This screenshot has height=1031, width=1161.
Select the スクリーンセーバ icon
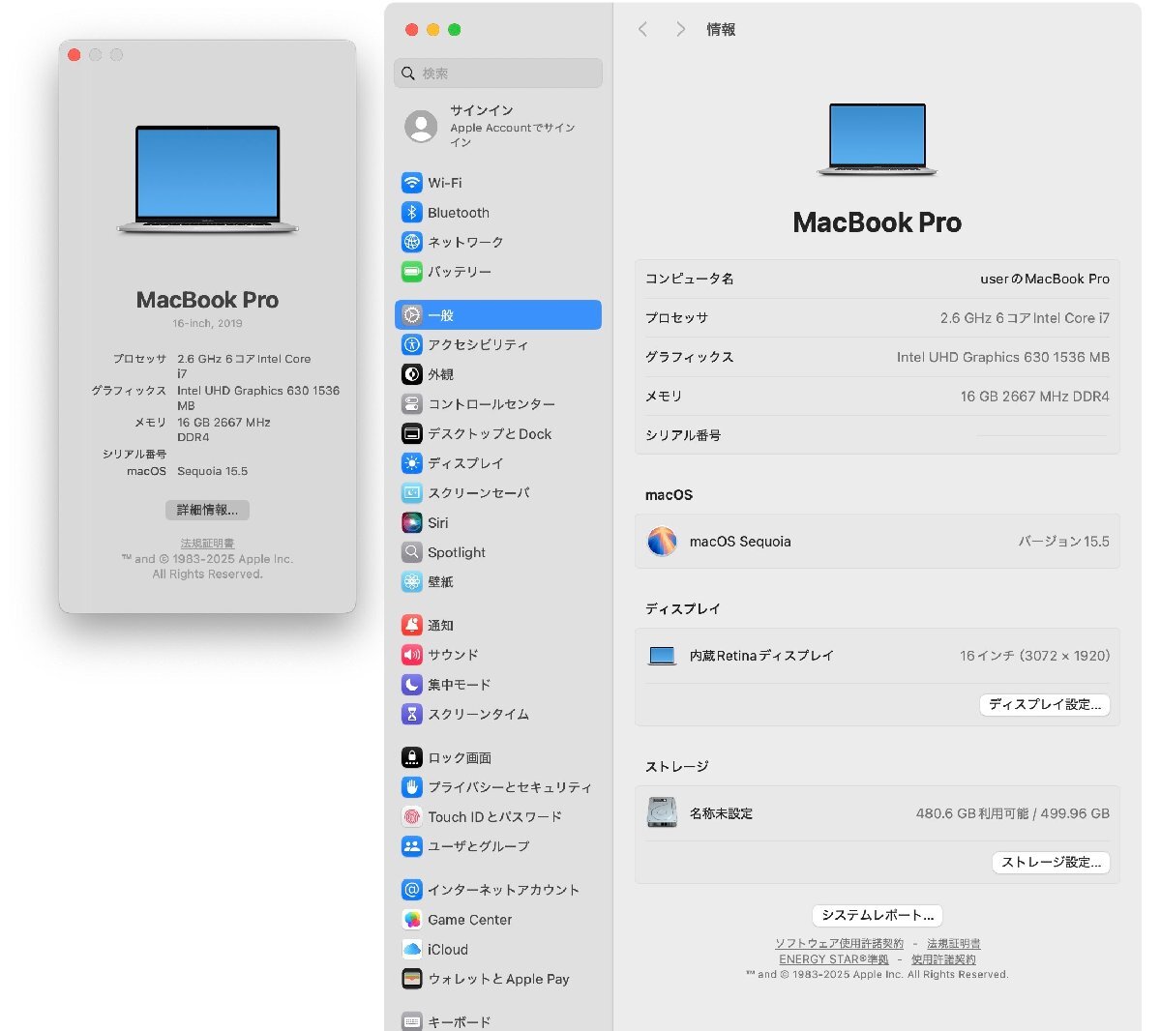coord(412,493)
